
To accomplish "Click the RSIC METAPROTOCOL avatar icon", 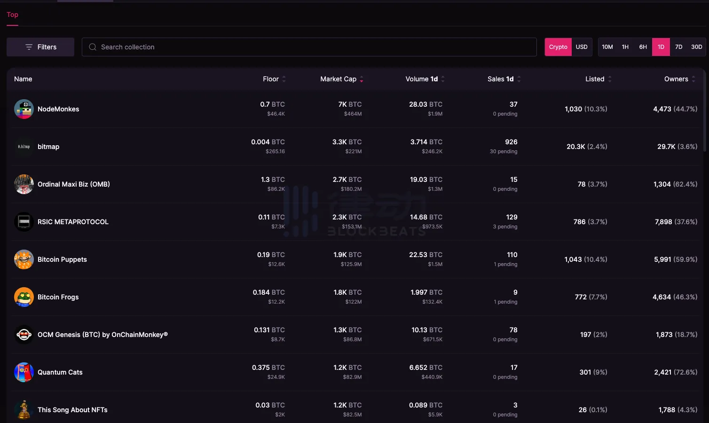I will tap(24, 222).
